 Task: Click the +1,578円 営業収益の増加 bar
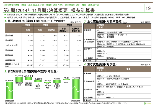[19, 79]
